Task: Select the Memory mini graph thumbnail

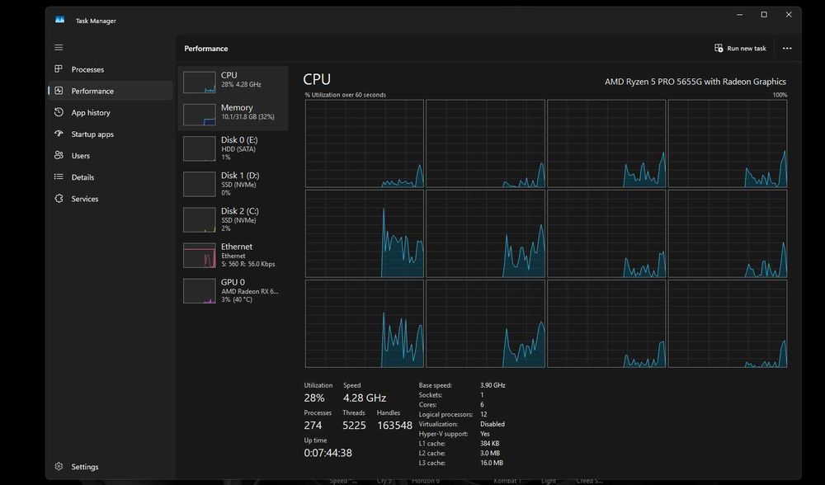Action: [199, 115]
